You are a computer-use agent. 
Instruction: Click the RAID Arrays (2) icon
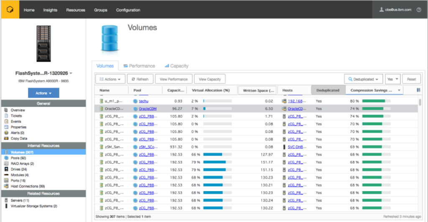pyautogui.click(x=6, y=163)
